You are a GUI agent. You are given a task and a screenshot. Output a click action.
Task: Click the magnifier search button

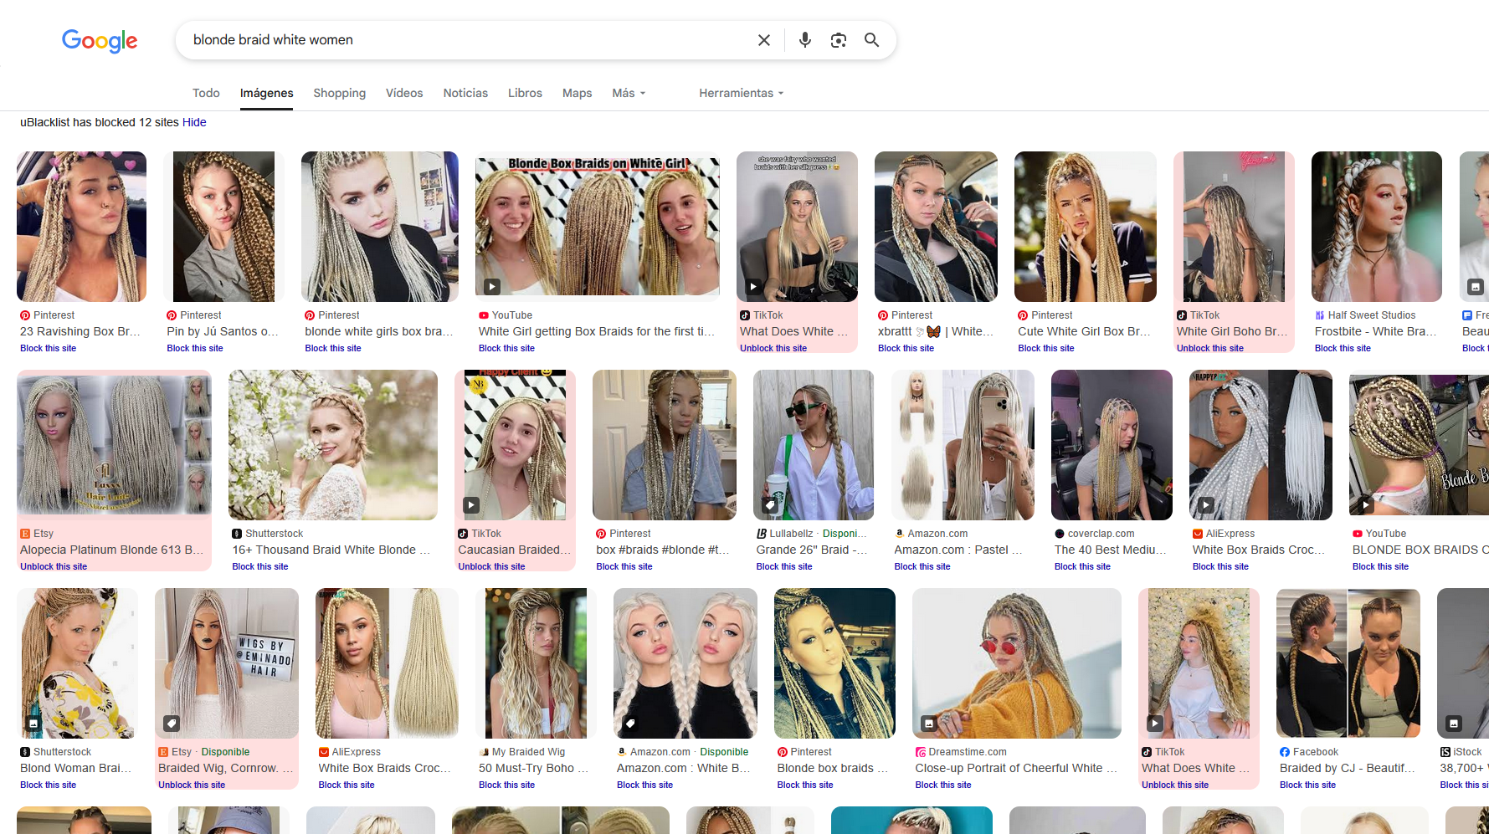pyautogui.click(x=871, y=40)
